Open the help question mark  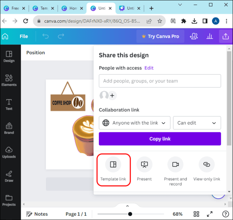pos(226,214)
